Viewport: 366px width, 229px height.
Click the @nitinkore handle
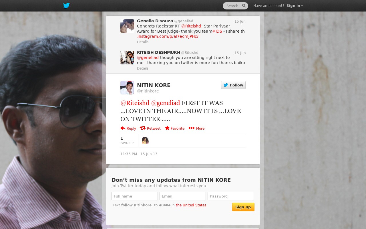tap(148, 91)
